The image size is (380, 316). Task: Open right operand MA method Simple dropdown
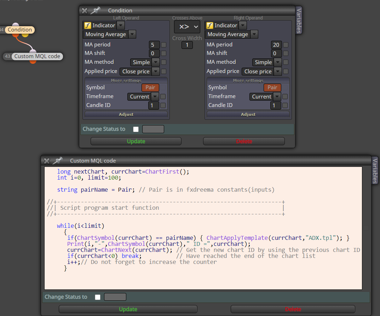278,62
